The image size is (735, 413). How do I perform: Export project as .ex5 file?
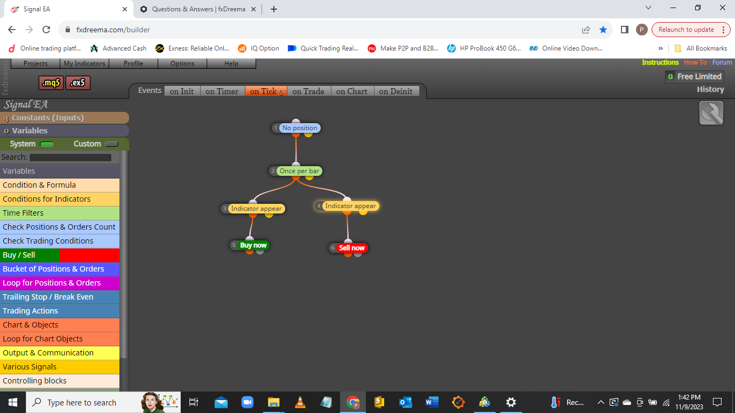click(78, 83)
